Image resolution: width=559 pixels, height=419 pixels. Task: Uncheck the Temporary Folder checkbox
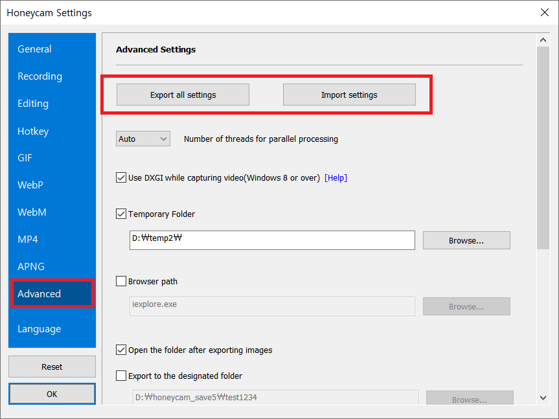click(121, 214)
